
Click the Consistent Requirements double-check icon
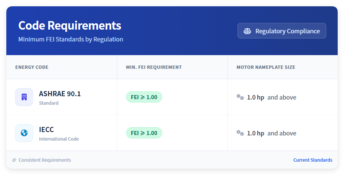tap(14, 160)
